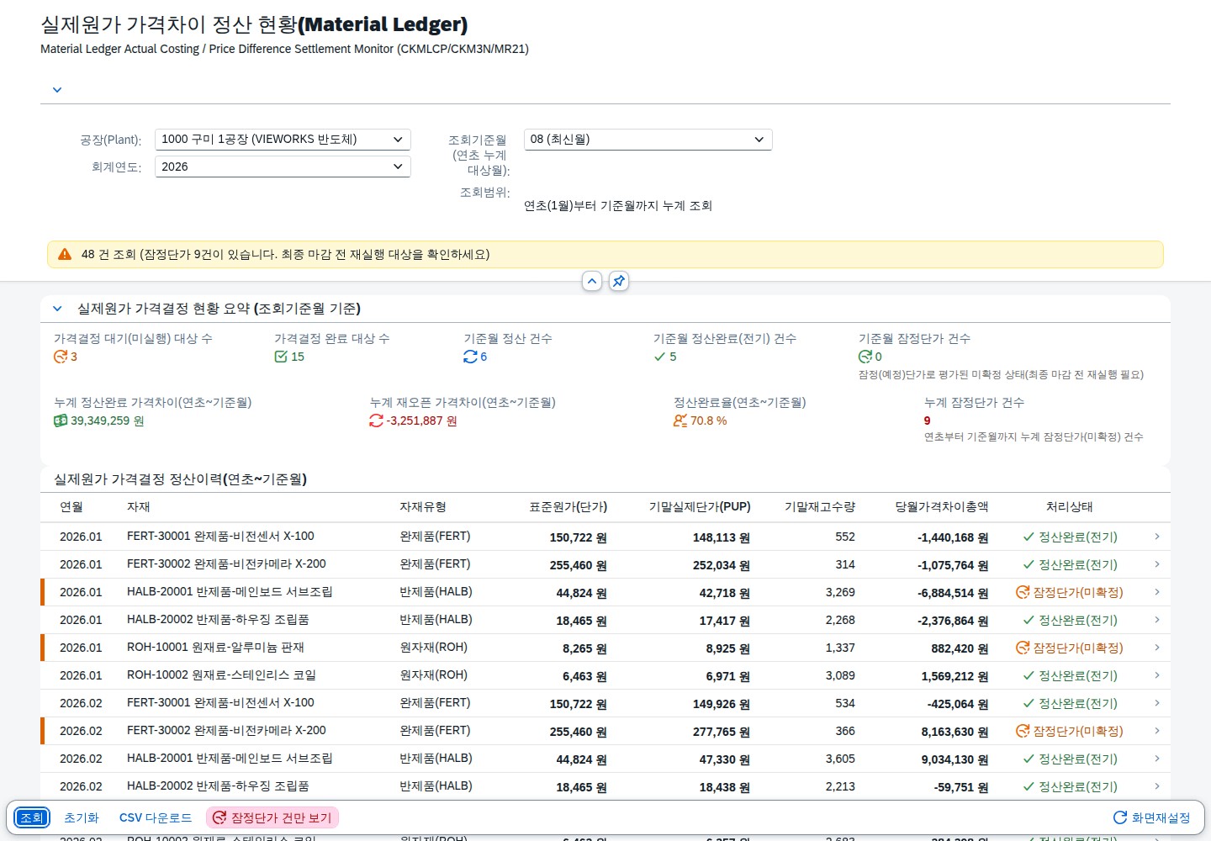
Task: Click 정산완료(전기) status in 2026.01 FERT-30001 row
Action: coord(1070,537)
